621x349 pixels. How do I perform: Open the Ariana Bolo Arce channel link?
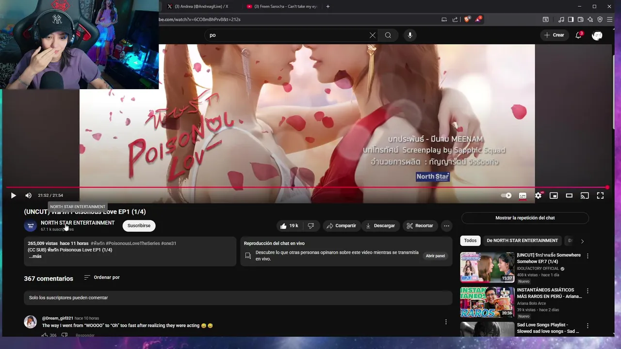pos(531,303)
